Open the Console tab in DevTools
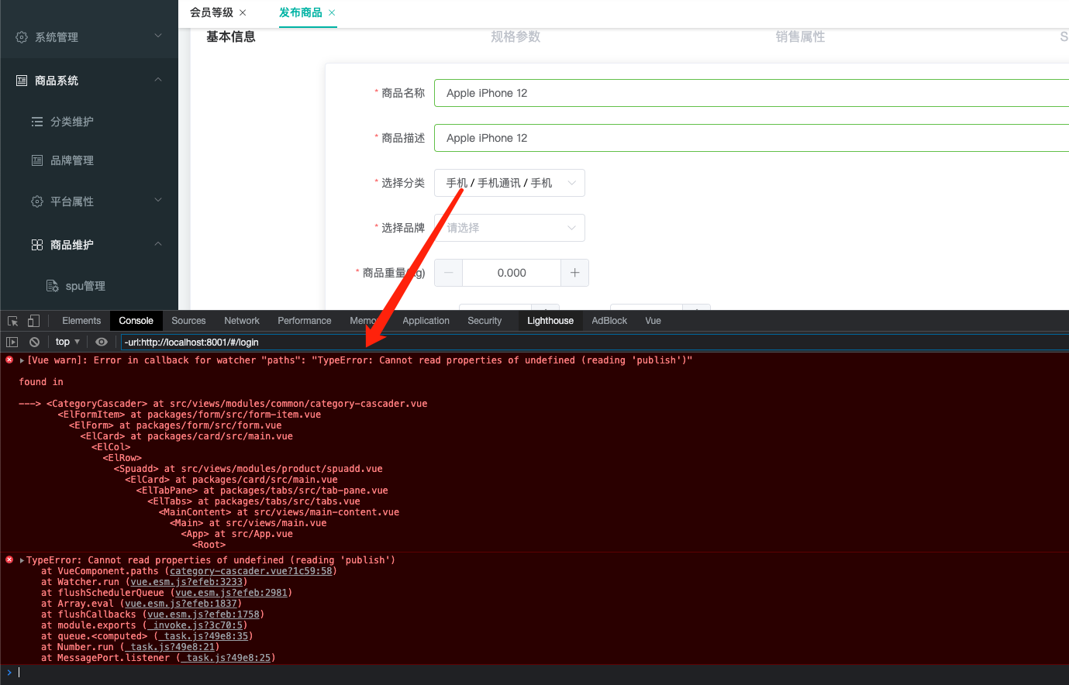 pyautogui.click(x=136, y=321)
